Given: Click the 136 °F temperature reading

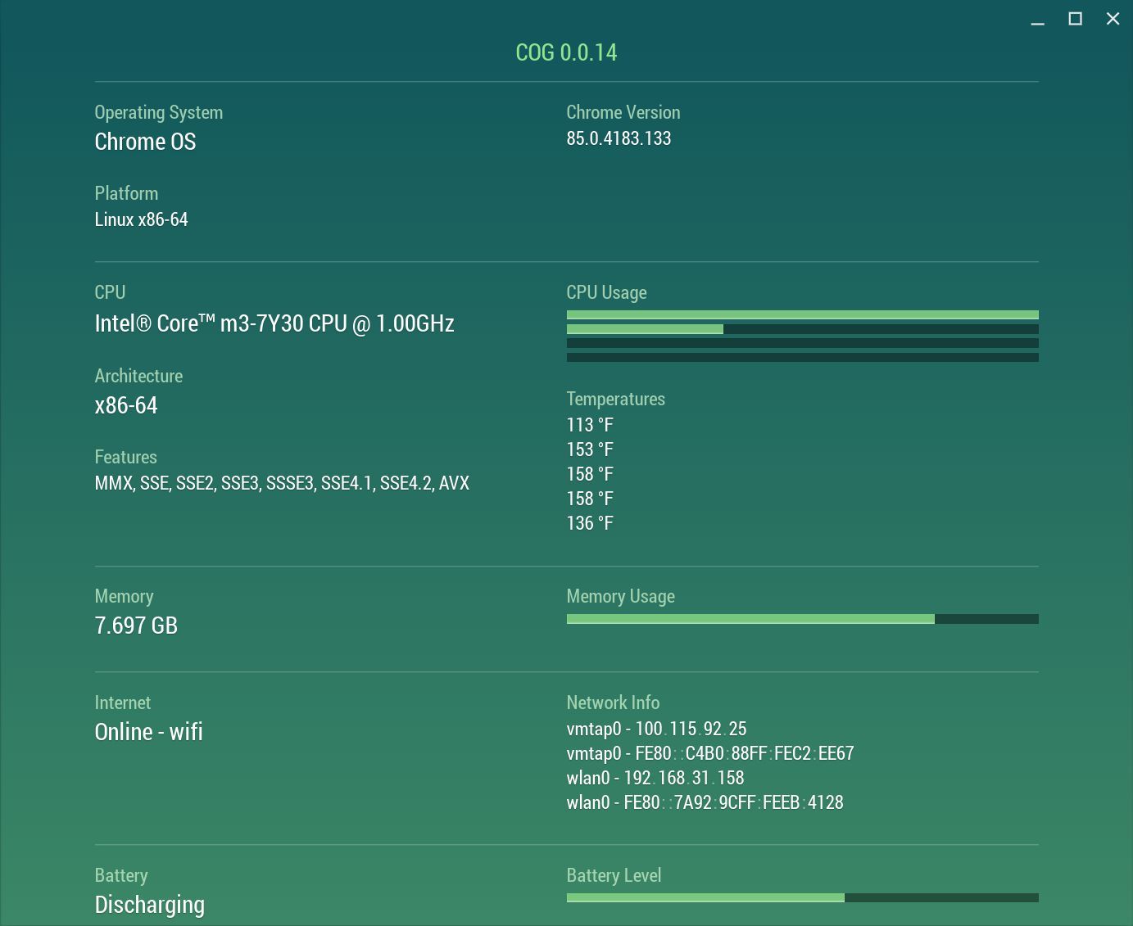Looking at the screenshot, I should [x=590, y=523].
